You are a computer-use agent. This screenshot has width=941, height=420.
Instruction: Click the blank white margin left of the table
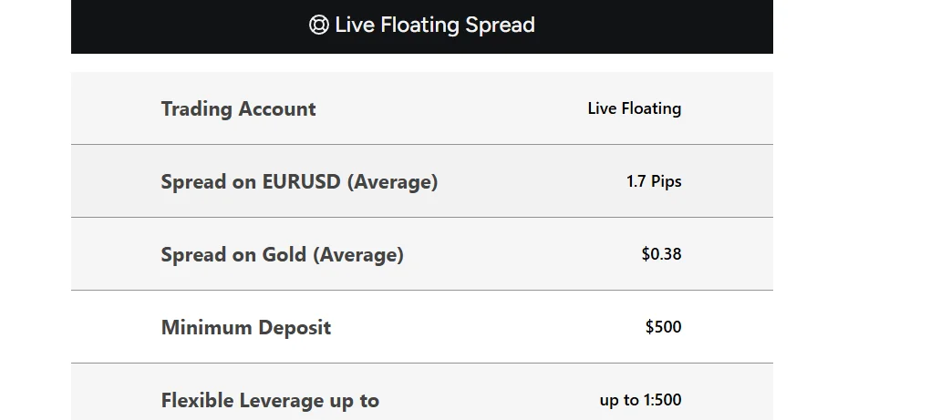click(35, 210)
